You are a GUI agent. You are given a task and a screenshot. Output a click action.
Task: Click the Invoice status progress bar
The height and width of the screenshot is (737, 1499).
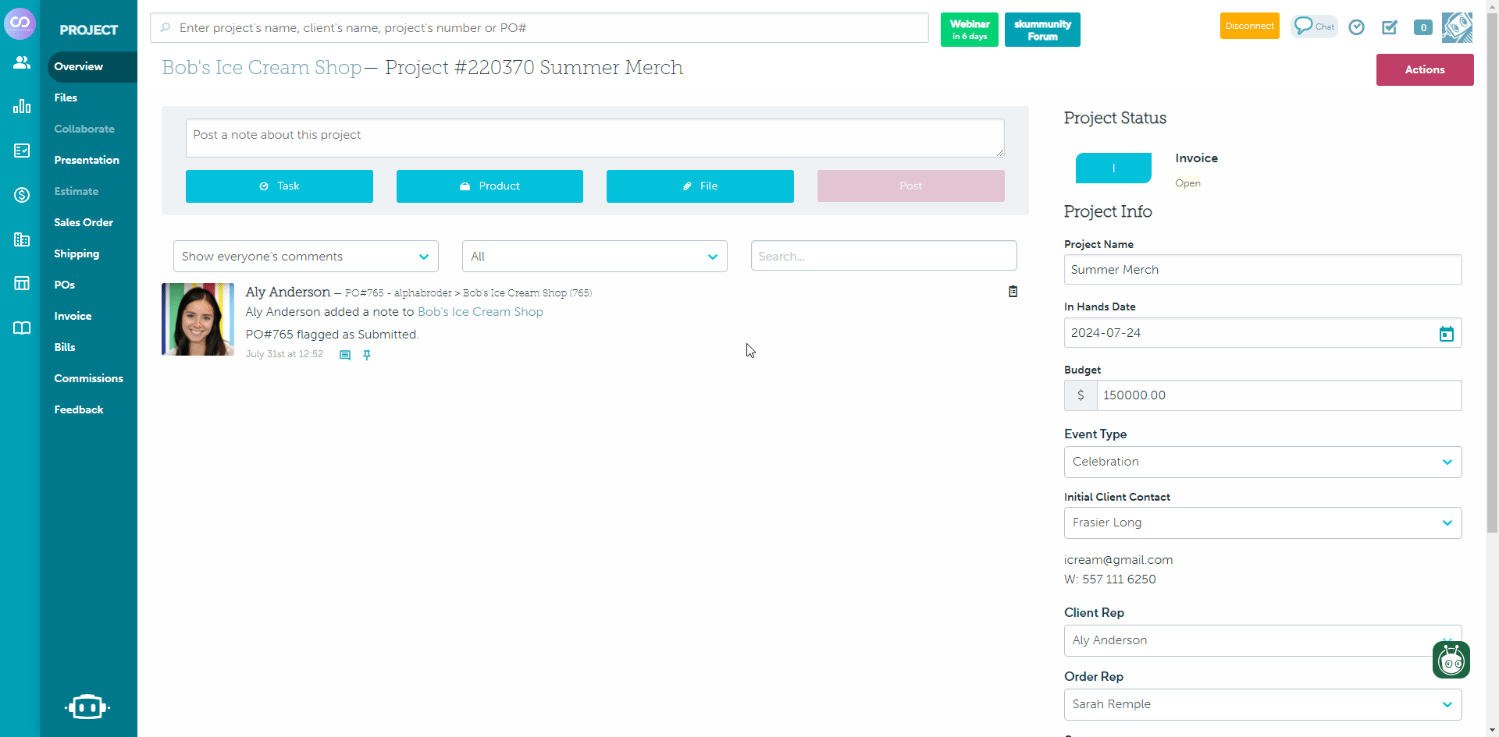[1113, 168]
